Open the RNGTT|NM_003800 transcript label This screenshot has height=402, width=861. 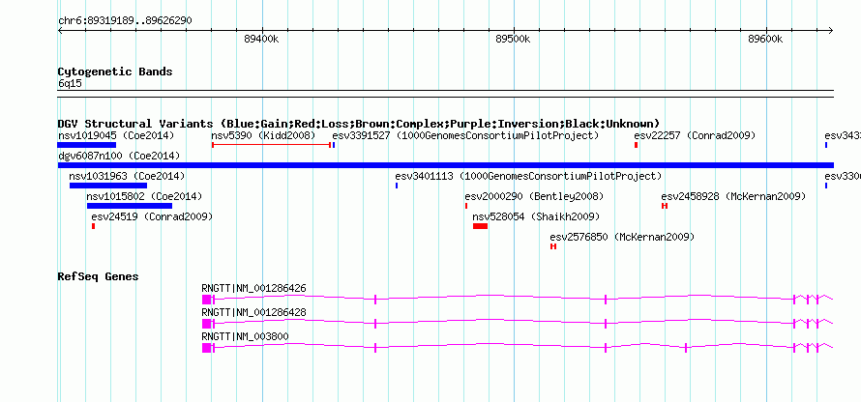(x=245, y=336)
